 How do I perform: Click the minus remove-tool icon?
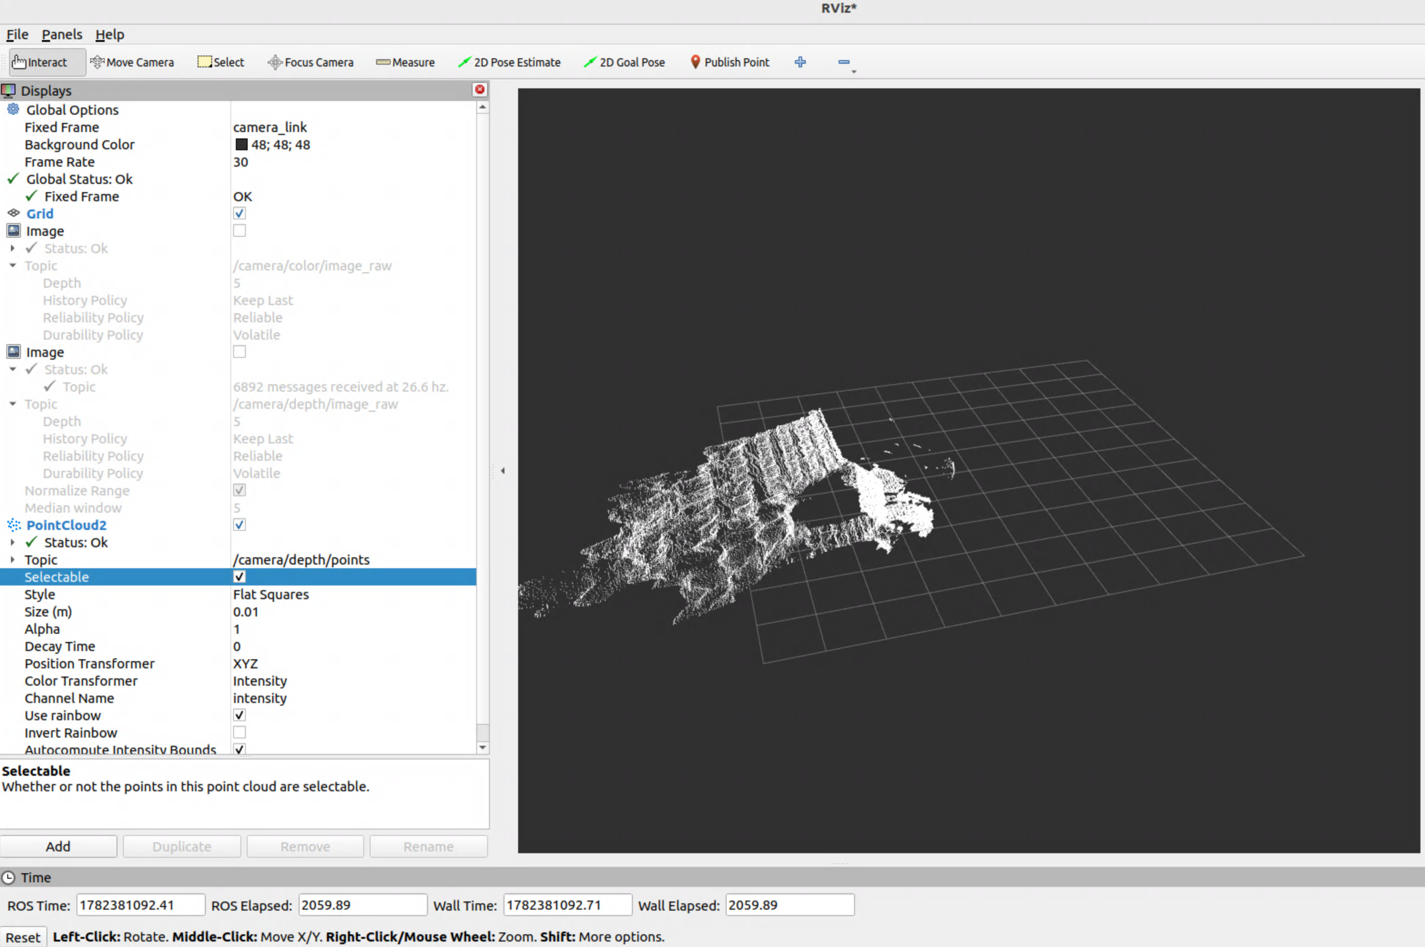[844, 62]
